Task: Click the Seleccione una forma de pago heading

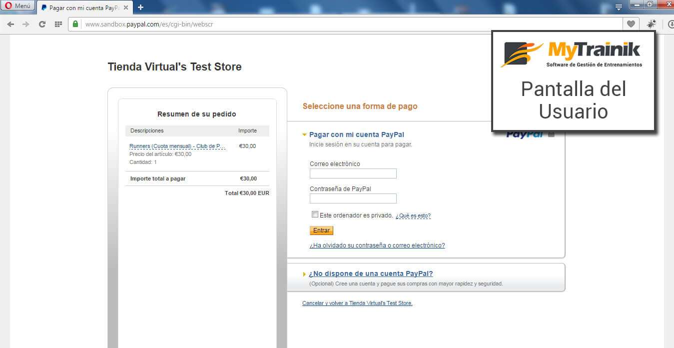Action: 360,106
